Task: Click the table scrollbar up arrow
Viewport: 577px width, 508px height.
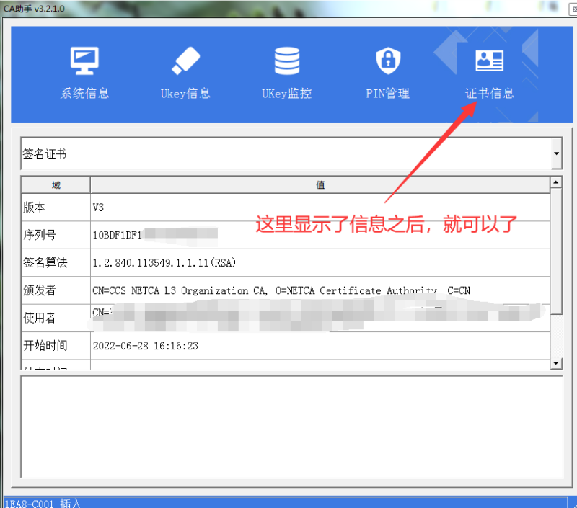Action: pos(555,181)
